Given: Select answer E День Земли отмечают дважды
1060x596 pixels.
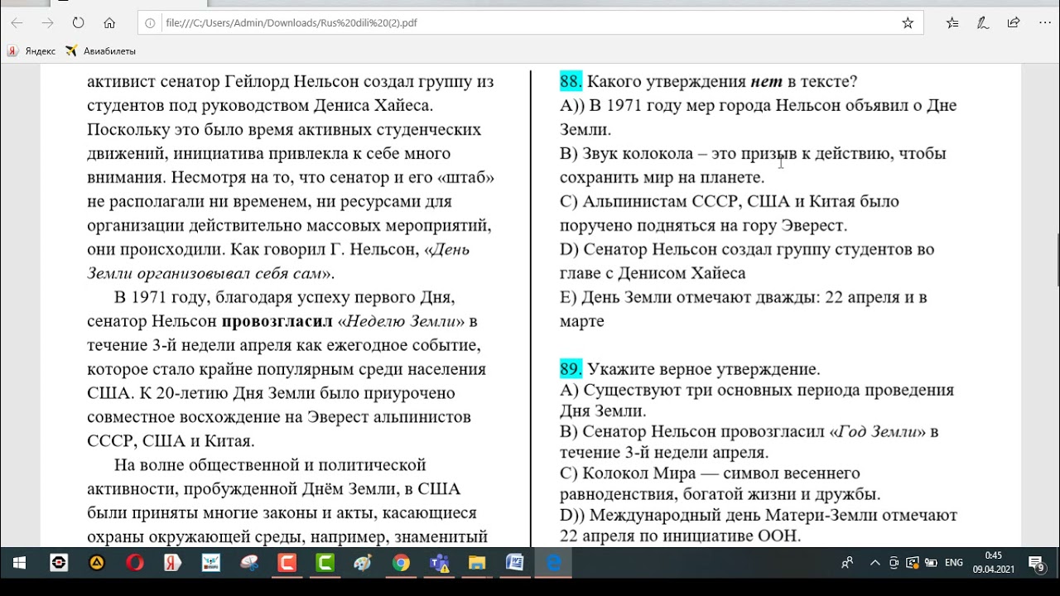Looking at the screenshot, I should pos(743,310).
